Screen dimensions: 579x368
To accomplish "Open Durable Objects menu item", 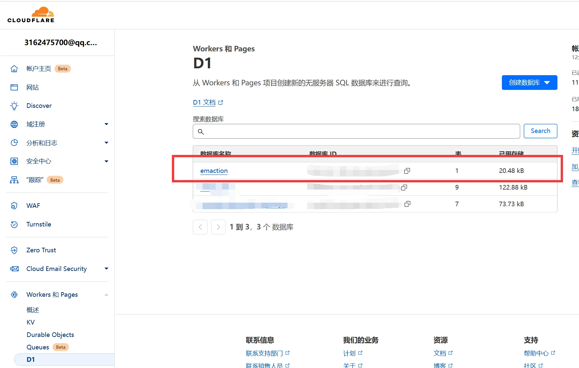I will [50, 335].
